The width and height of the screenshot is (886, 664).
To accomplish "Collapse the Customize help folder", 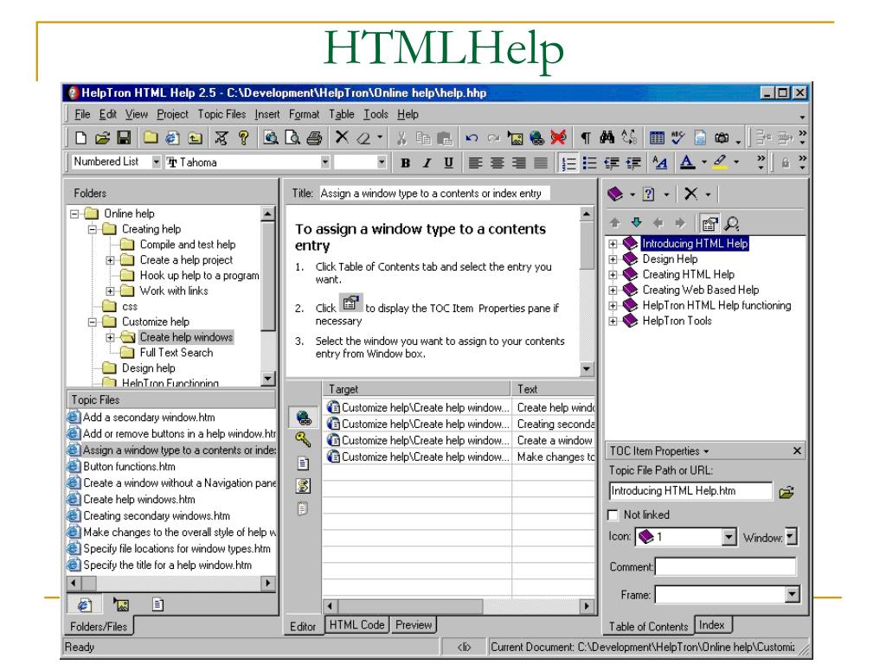I will click(92, 322).
